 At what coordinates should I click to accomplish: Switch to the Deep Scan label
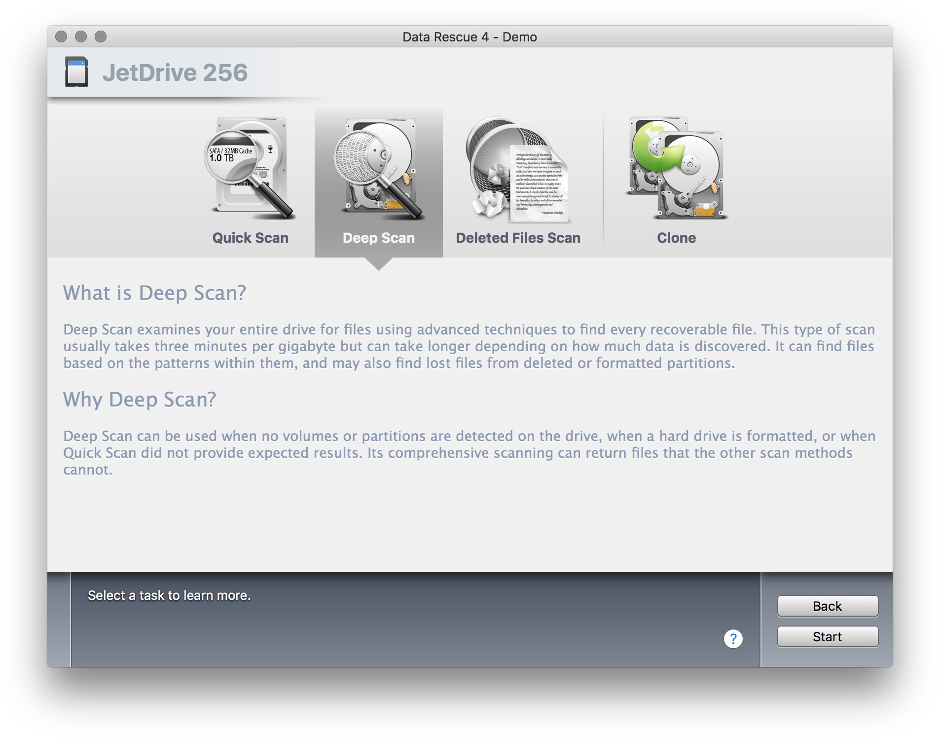pyautogui.click(x=379, y=238)
